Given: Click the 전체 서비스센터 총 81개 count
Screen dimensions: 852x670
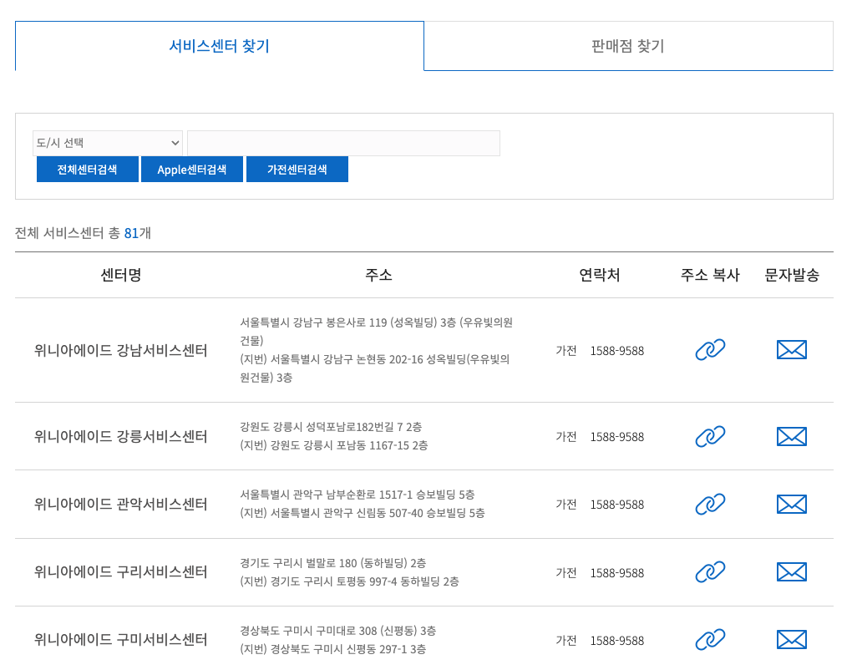Looking at the screenshot, I should pos(84,233).
